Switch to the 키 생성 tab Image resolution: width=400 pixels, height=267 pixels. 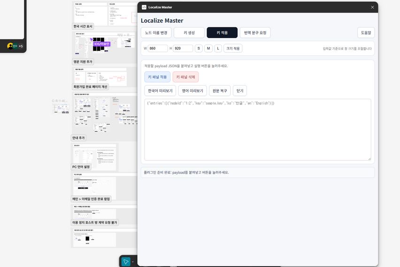point(189,33)
